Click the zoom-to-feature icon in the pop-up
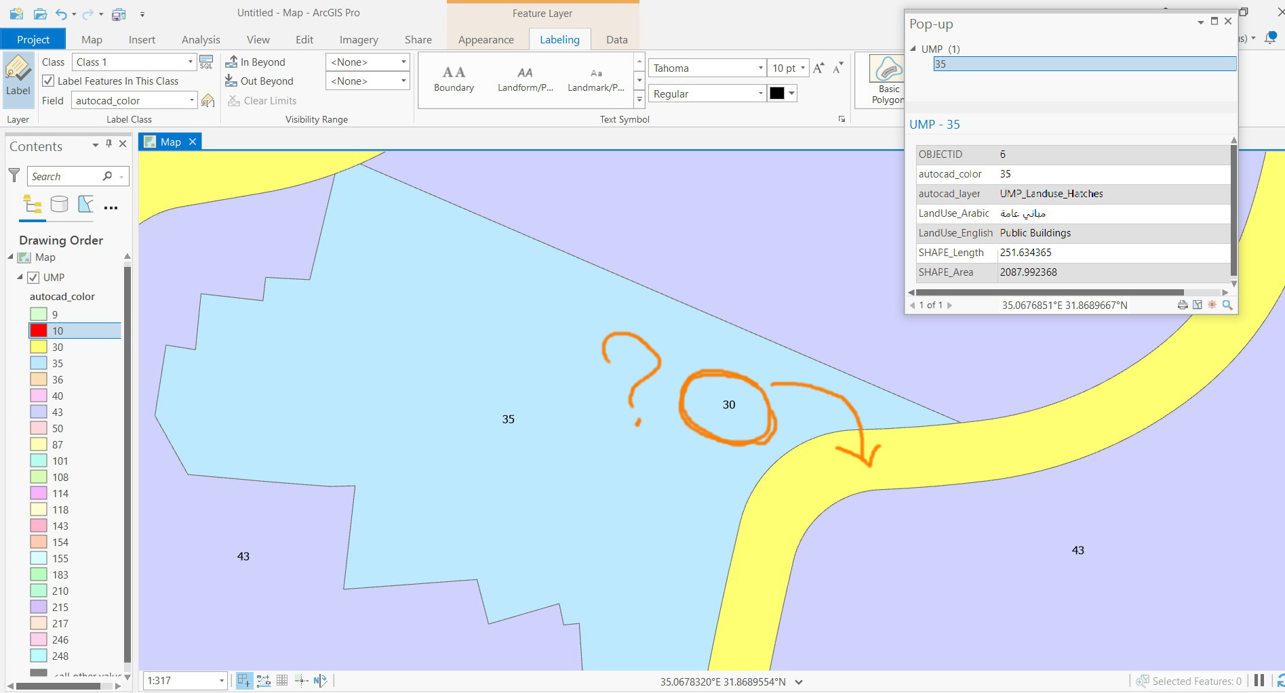 click(1227, 305)
